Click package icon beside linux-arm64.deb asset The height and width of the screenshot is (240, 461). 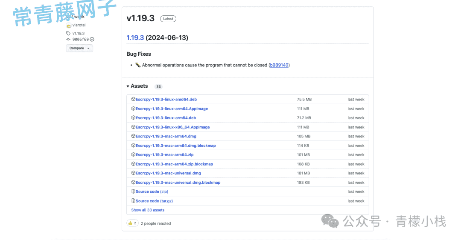(133, 118)
